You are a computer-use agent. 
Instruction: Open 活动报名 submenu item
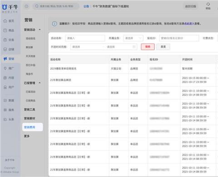[30, 38]
